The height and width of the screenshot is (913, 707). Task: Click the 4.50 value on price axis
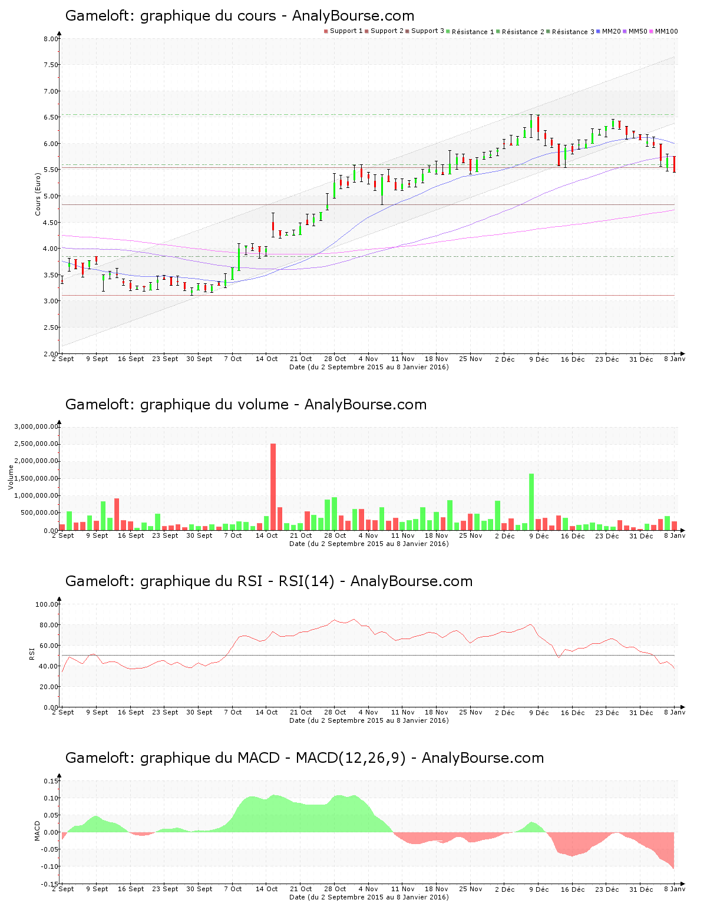(51, 223)
